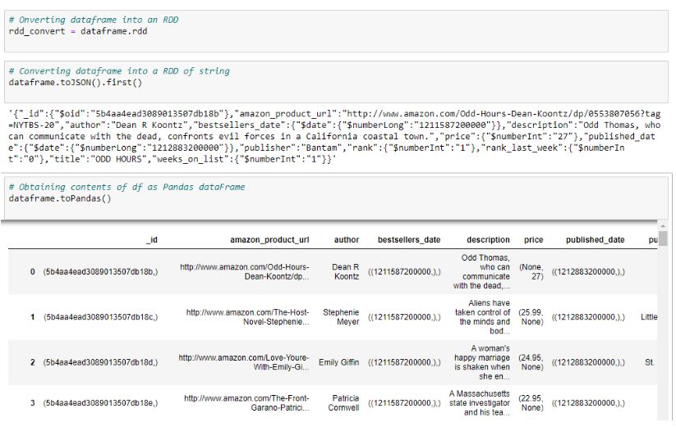Image resolution: width=676 pixels, height=427 pixels.
Task: Click the published_date column header
Action: click(595, 240)
